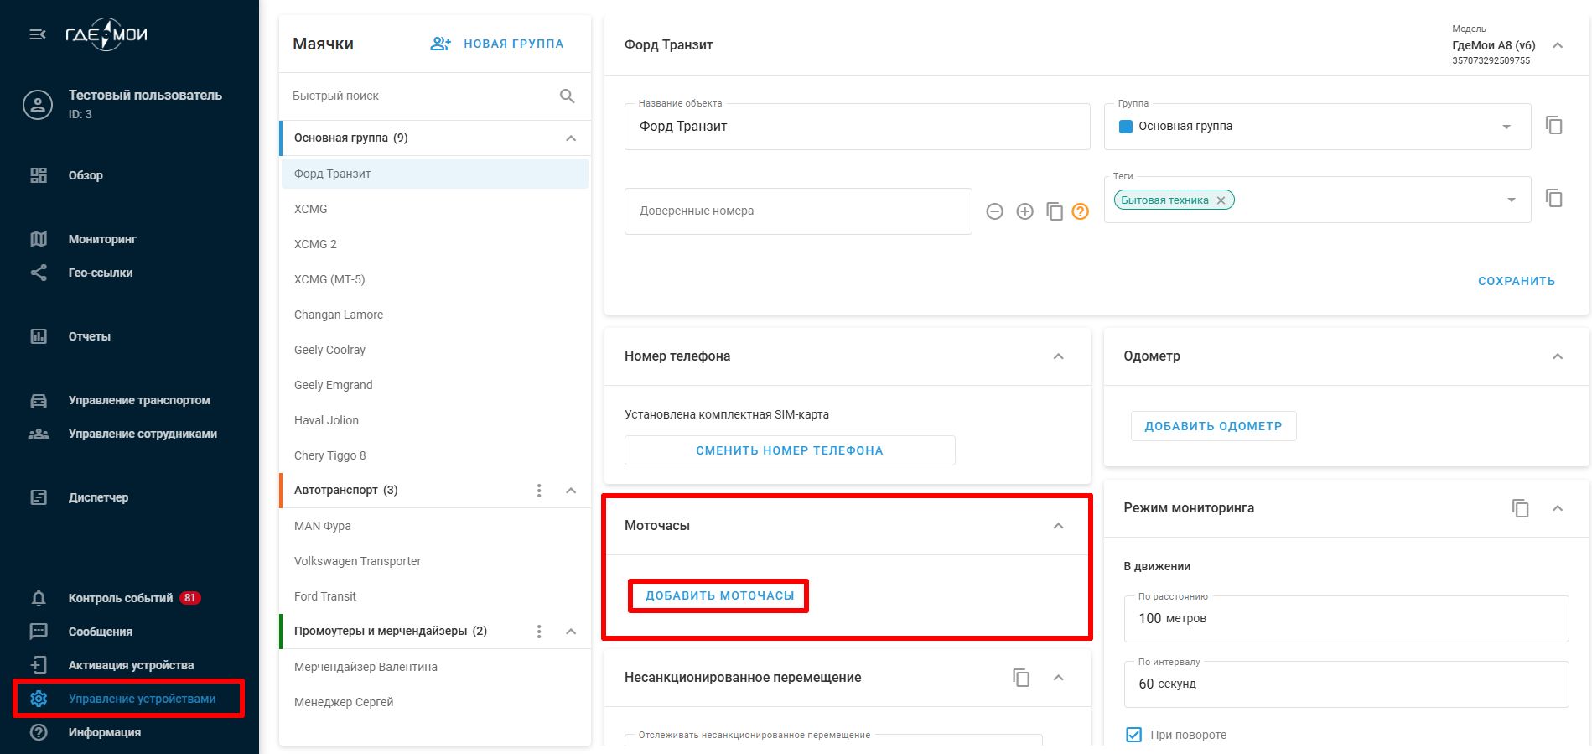Open the Группа dropdown
The height and width of the screenshot is (754, 1592).
click(x=1506, y=127)
